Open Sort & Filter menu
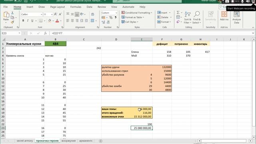 point(188,18)
